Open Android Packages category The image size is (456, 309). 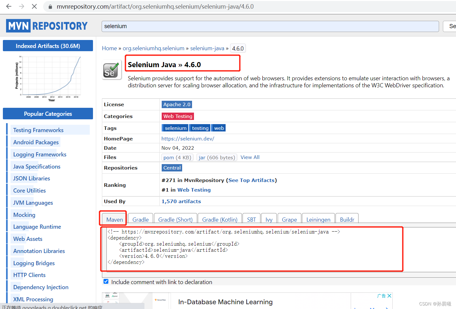click(36, 142)
